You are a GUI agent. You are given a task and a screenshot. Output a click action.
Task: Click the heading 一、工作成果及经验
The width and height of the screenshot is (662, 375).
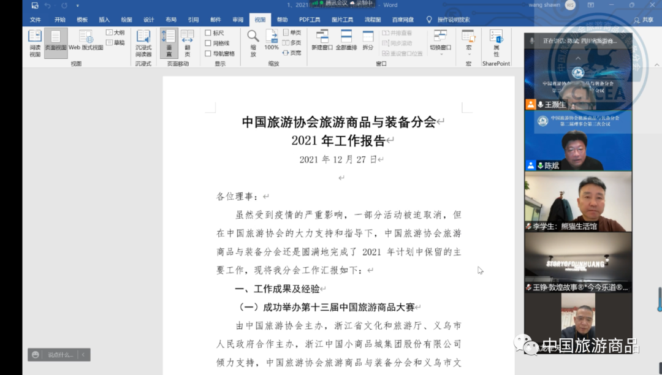(x=277, y=289)
